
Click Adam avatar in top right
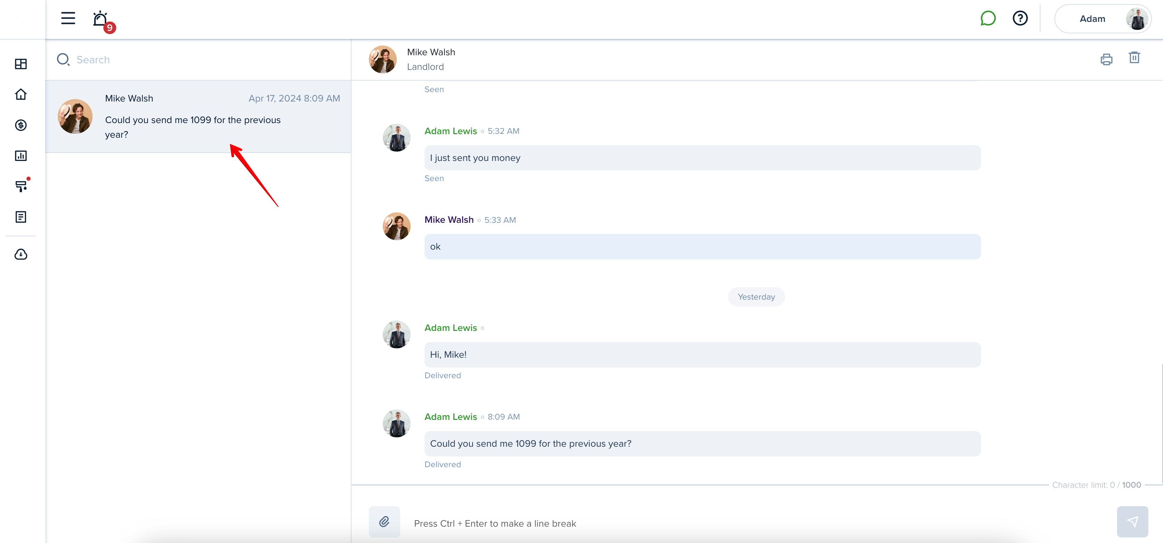(x=1137, y=19)
